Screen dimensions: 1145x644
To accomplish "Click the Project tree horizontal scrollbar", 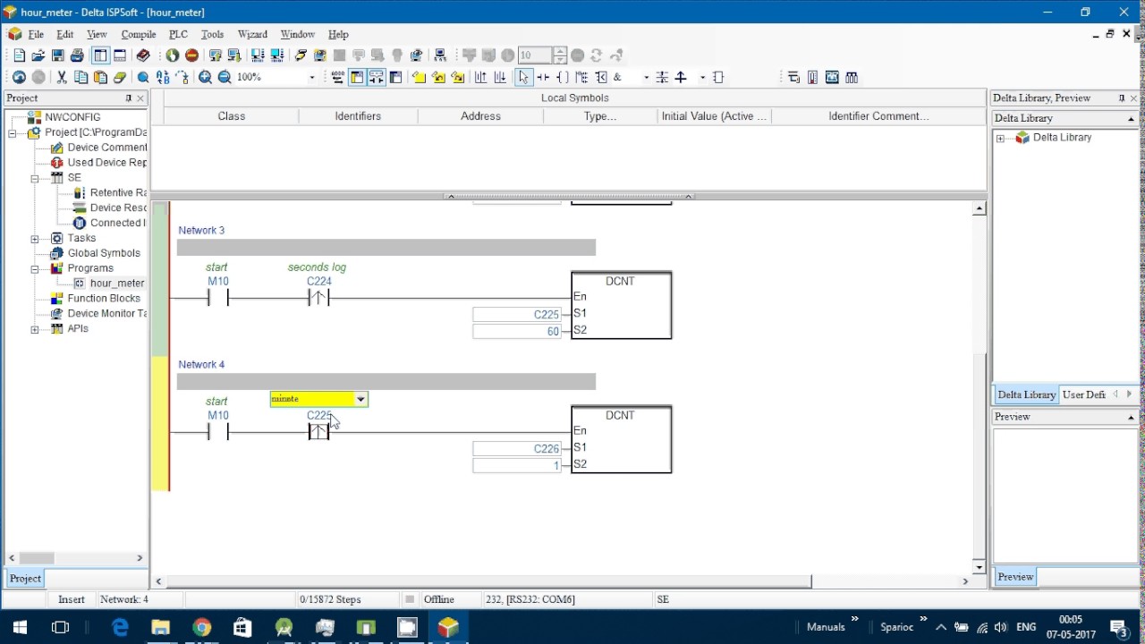I will pyautogui.click(x=36, y=558).
